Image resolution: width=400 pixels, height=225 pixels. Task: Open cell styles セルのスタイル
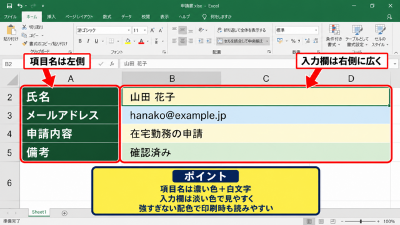pyautogui.click(x=380, y=36)
